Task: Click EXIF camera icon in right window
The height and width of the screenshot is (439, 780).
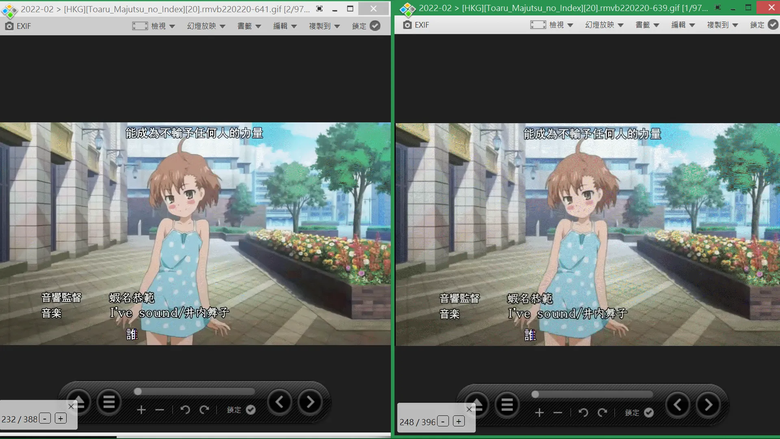Action: (407, 25)
